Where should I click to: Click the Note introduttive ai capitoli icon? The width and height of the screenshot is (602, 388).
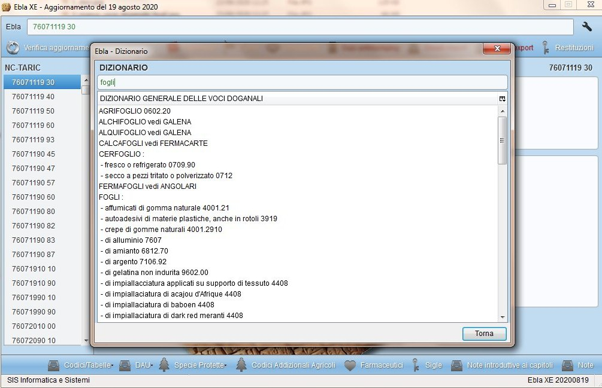pos(456,365)
